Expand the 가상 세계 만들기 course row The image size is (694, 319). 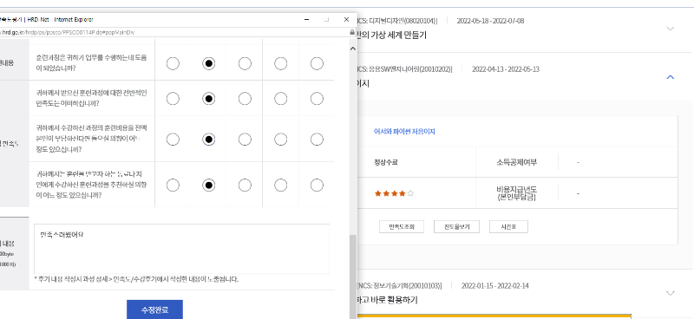pos(670,29)
